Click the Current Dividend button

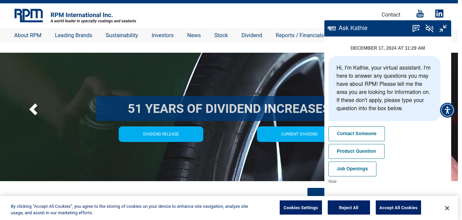[291, 134]
